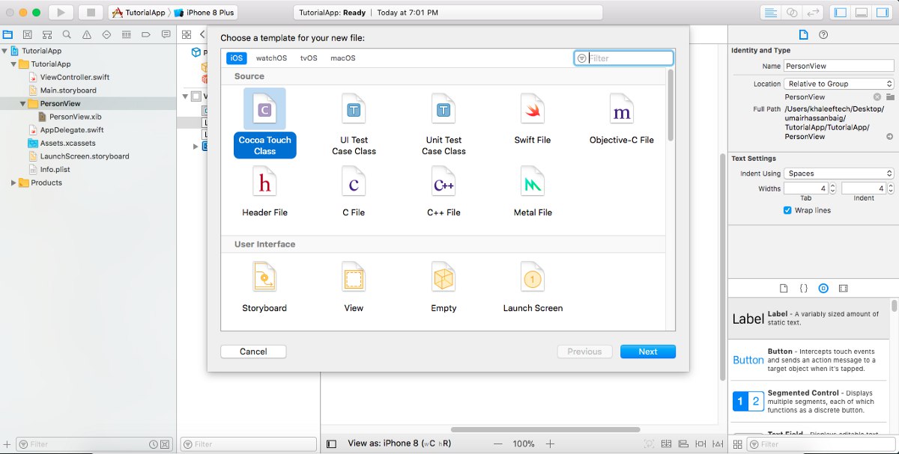Switch to the iOS tab
Image resolution: width=899 pixels, height=454 pixels.
[x=236, y=58]
